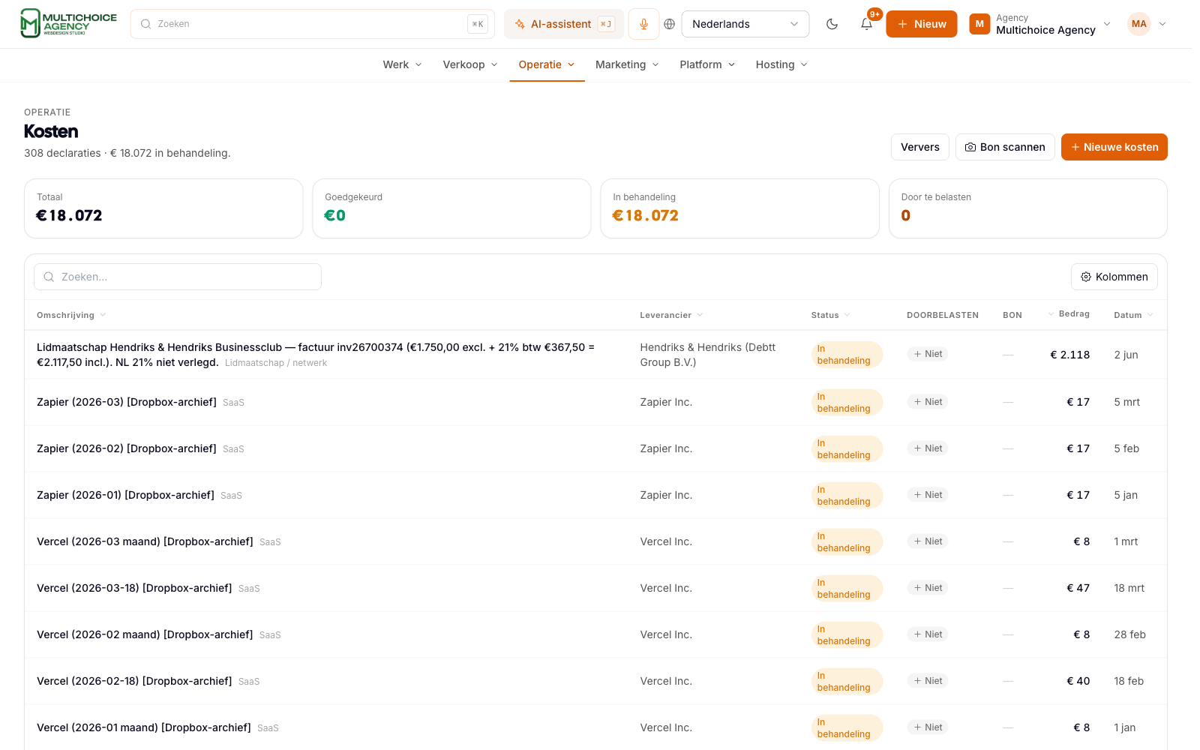
Task: Toggle Niet on Vercel (2026-03-18) row
Action: (x=928, y=588)
